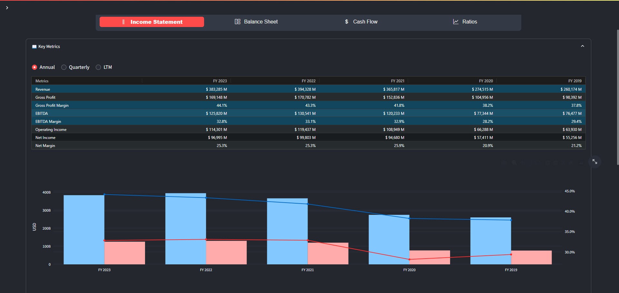Click the FY 2019 column header

point(575,81)
